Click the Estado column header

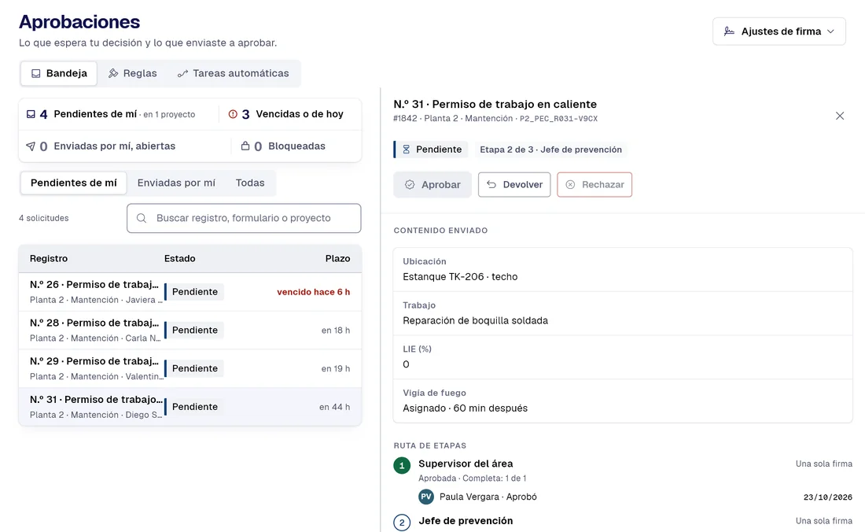(180, 258)
